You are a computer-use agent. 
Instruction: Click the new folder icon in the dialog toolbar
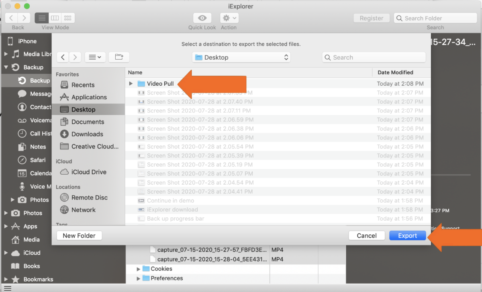(x=119, y=57)
